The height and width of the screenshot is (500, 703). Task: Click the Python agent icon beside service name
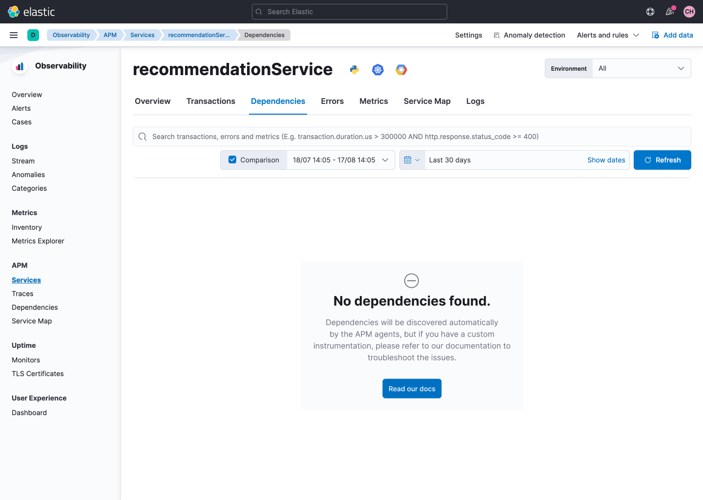353,69
